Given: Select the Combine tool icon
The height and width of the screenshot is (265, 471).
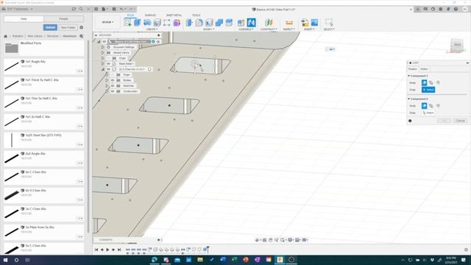Looking at the screenshot, I should [x=219, y=23].
